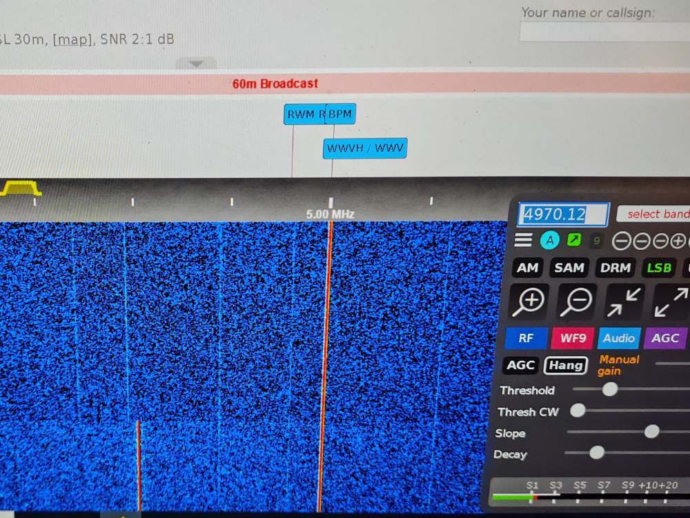This screenshot has width=690, height=518.
Task: Switch to the WF9 tab
Action: coord(573,338)
